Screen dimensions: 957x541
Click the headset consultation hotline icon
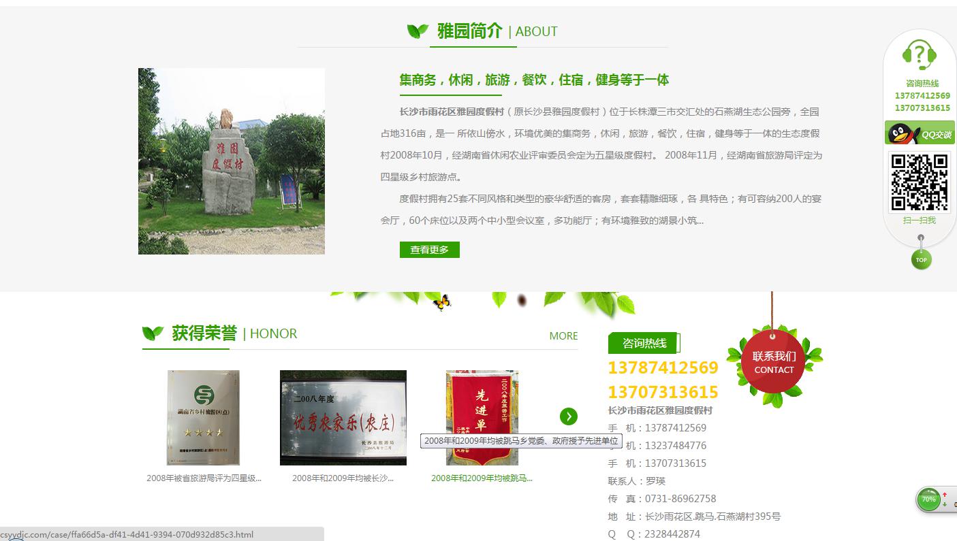pyautogui.click(x=920, y=53)
